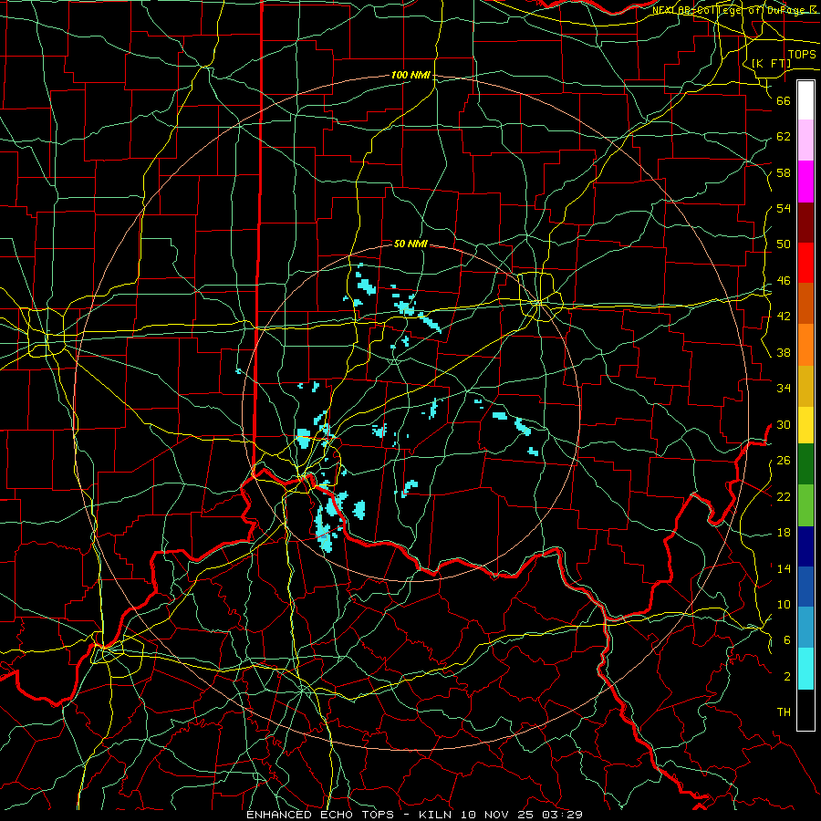Click the 03:29 timestamp
This screenshot has width=821, height=821.
(565, 815)
